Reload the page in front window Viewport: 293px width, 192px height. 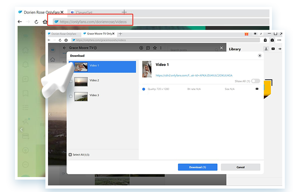(60, 40)
